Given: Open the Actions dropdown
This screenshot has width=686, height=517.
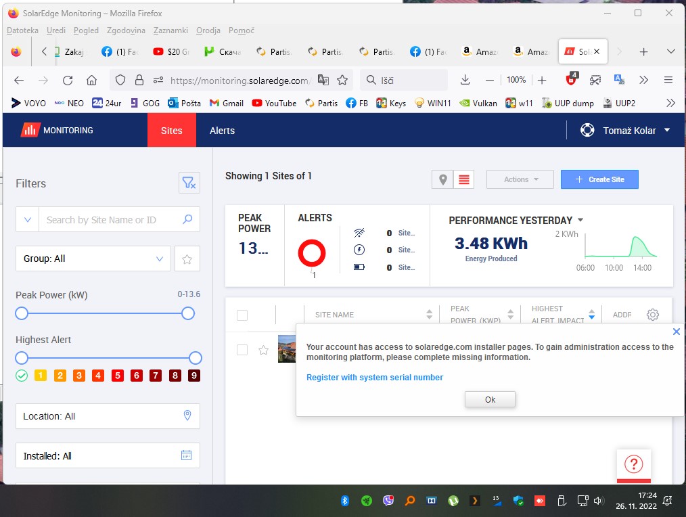Looking at the screenshot, I should point(520,179).
